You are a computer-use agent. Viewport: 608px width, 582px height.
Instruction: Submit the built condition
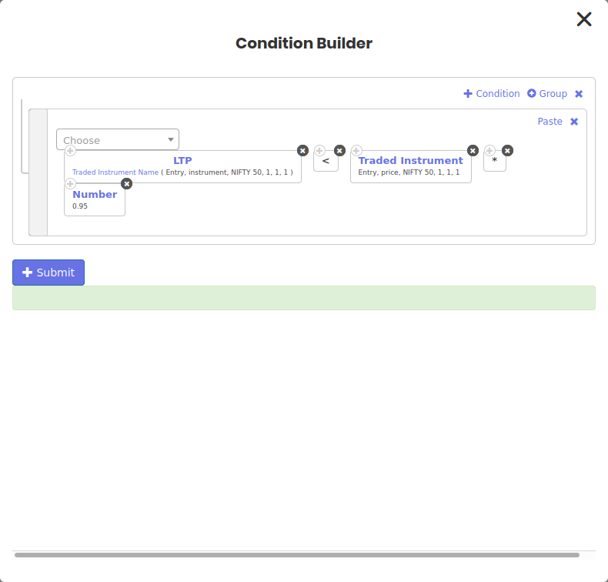[x=48, y=273]
